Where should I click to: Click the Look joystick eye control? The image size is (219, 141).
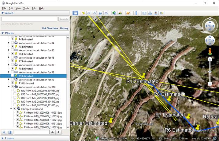pyautogui.click(x=210, y=26)
